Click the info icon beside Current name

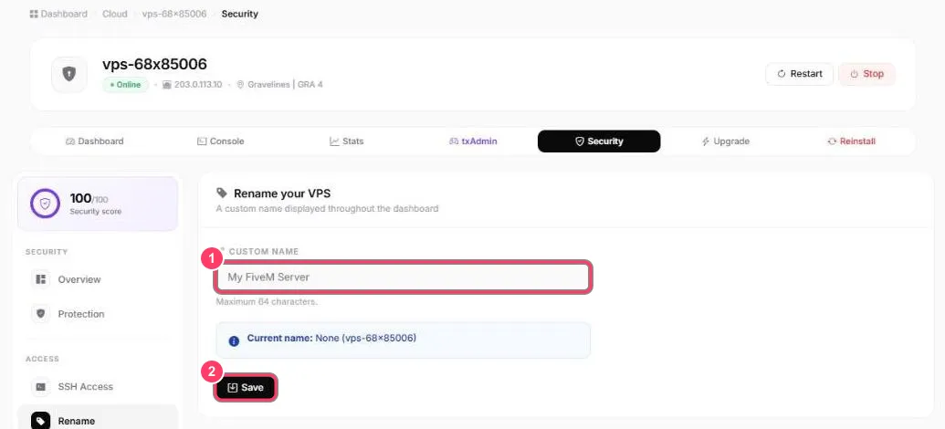pyautogui.click(x=234, y=341)
